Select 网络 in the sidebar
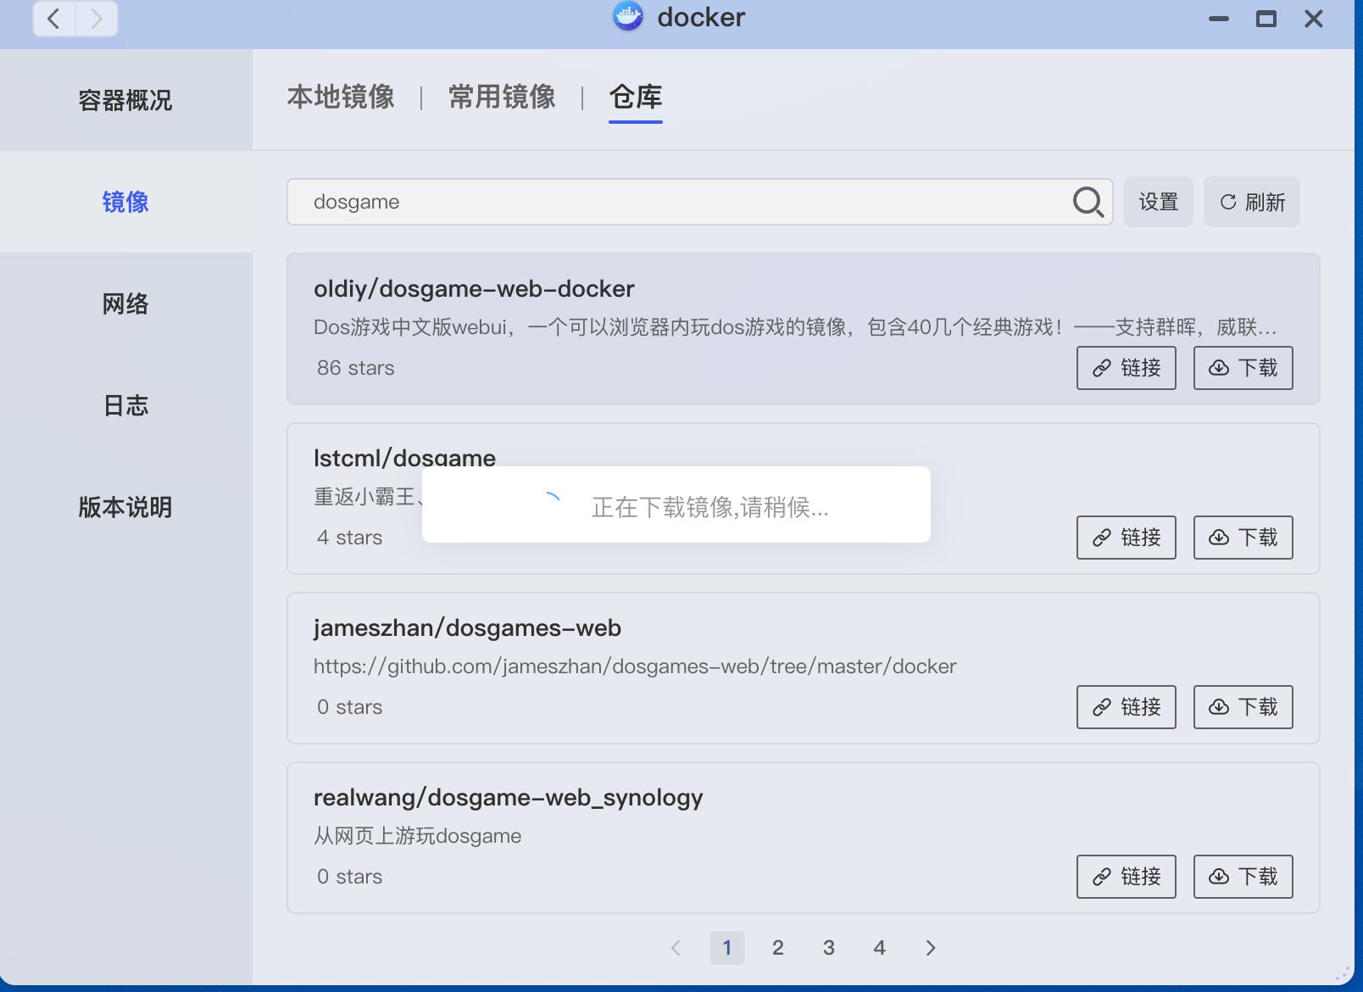The image size is (1363, 992). coord(125,304)
